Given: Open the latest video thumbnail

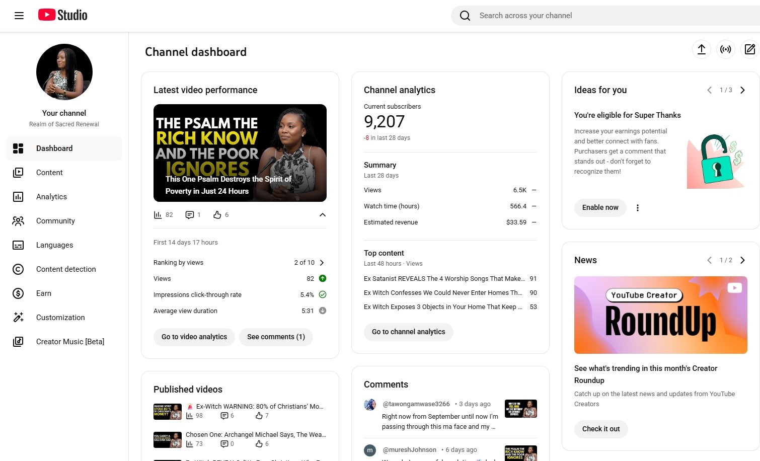Looking at the screenshot, I should click(x=240, y=153).
